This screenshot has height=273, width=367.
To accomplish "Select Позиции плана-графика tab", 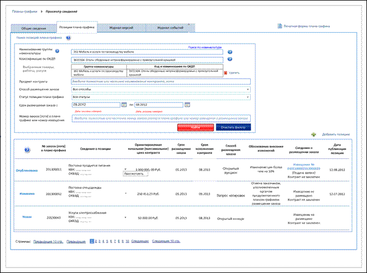I will (x=77, y=27).
